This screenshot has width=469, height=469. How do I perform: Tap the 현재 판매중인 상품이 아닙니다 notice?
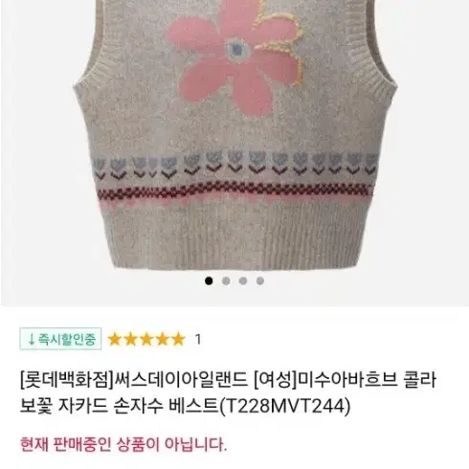[123, 444]
